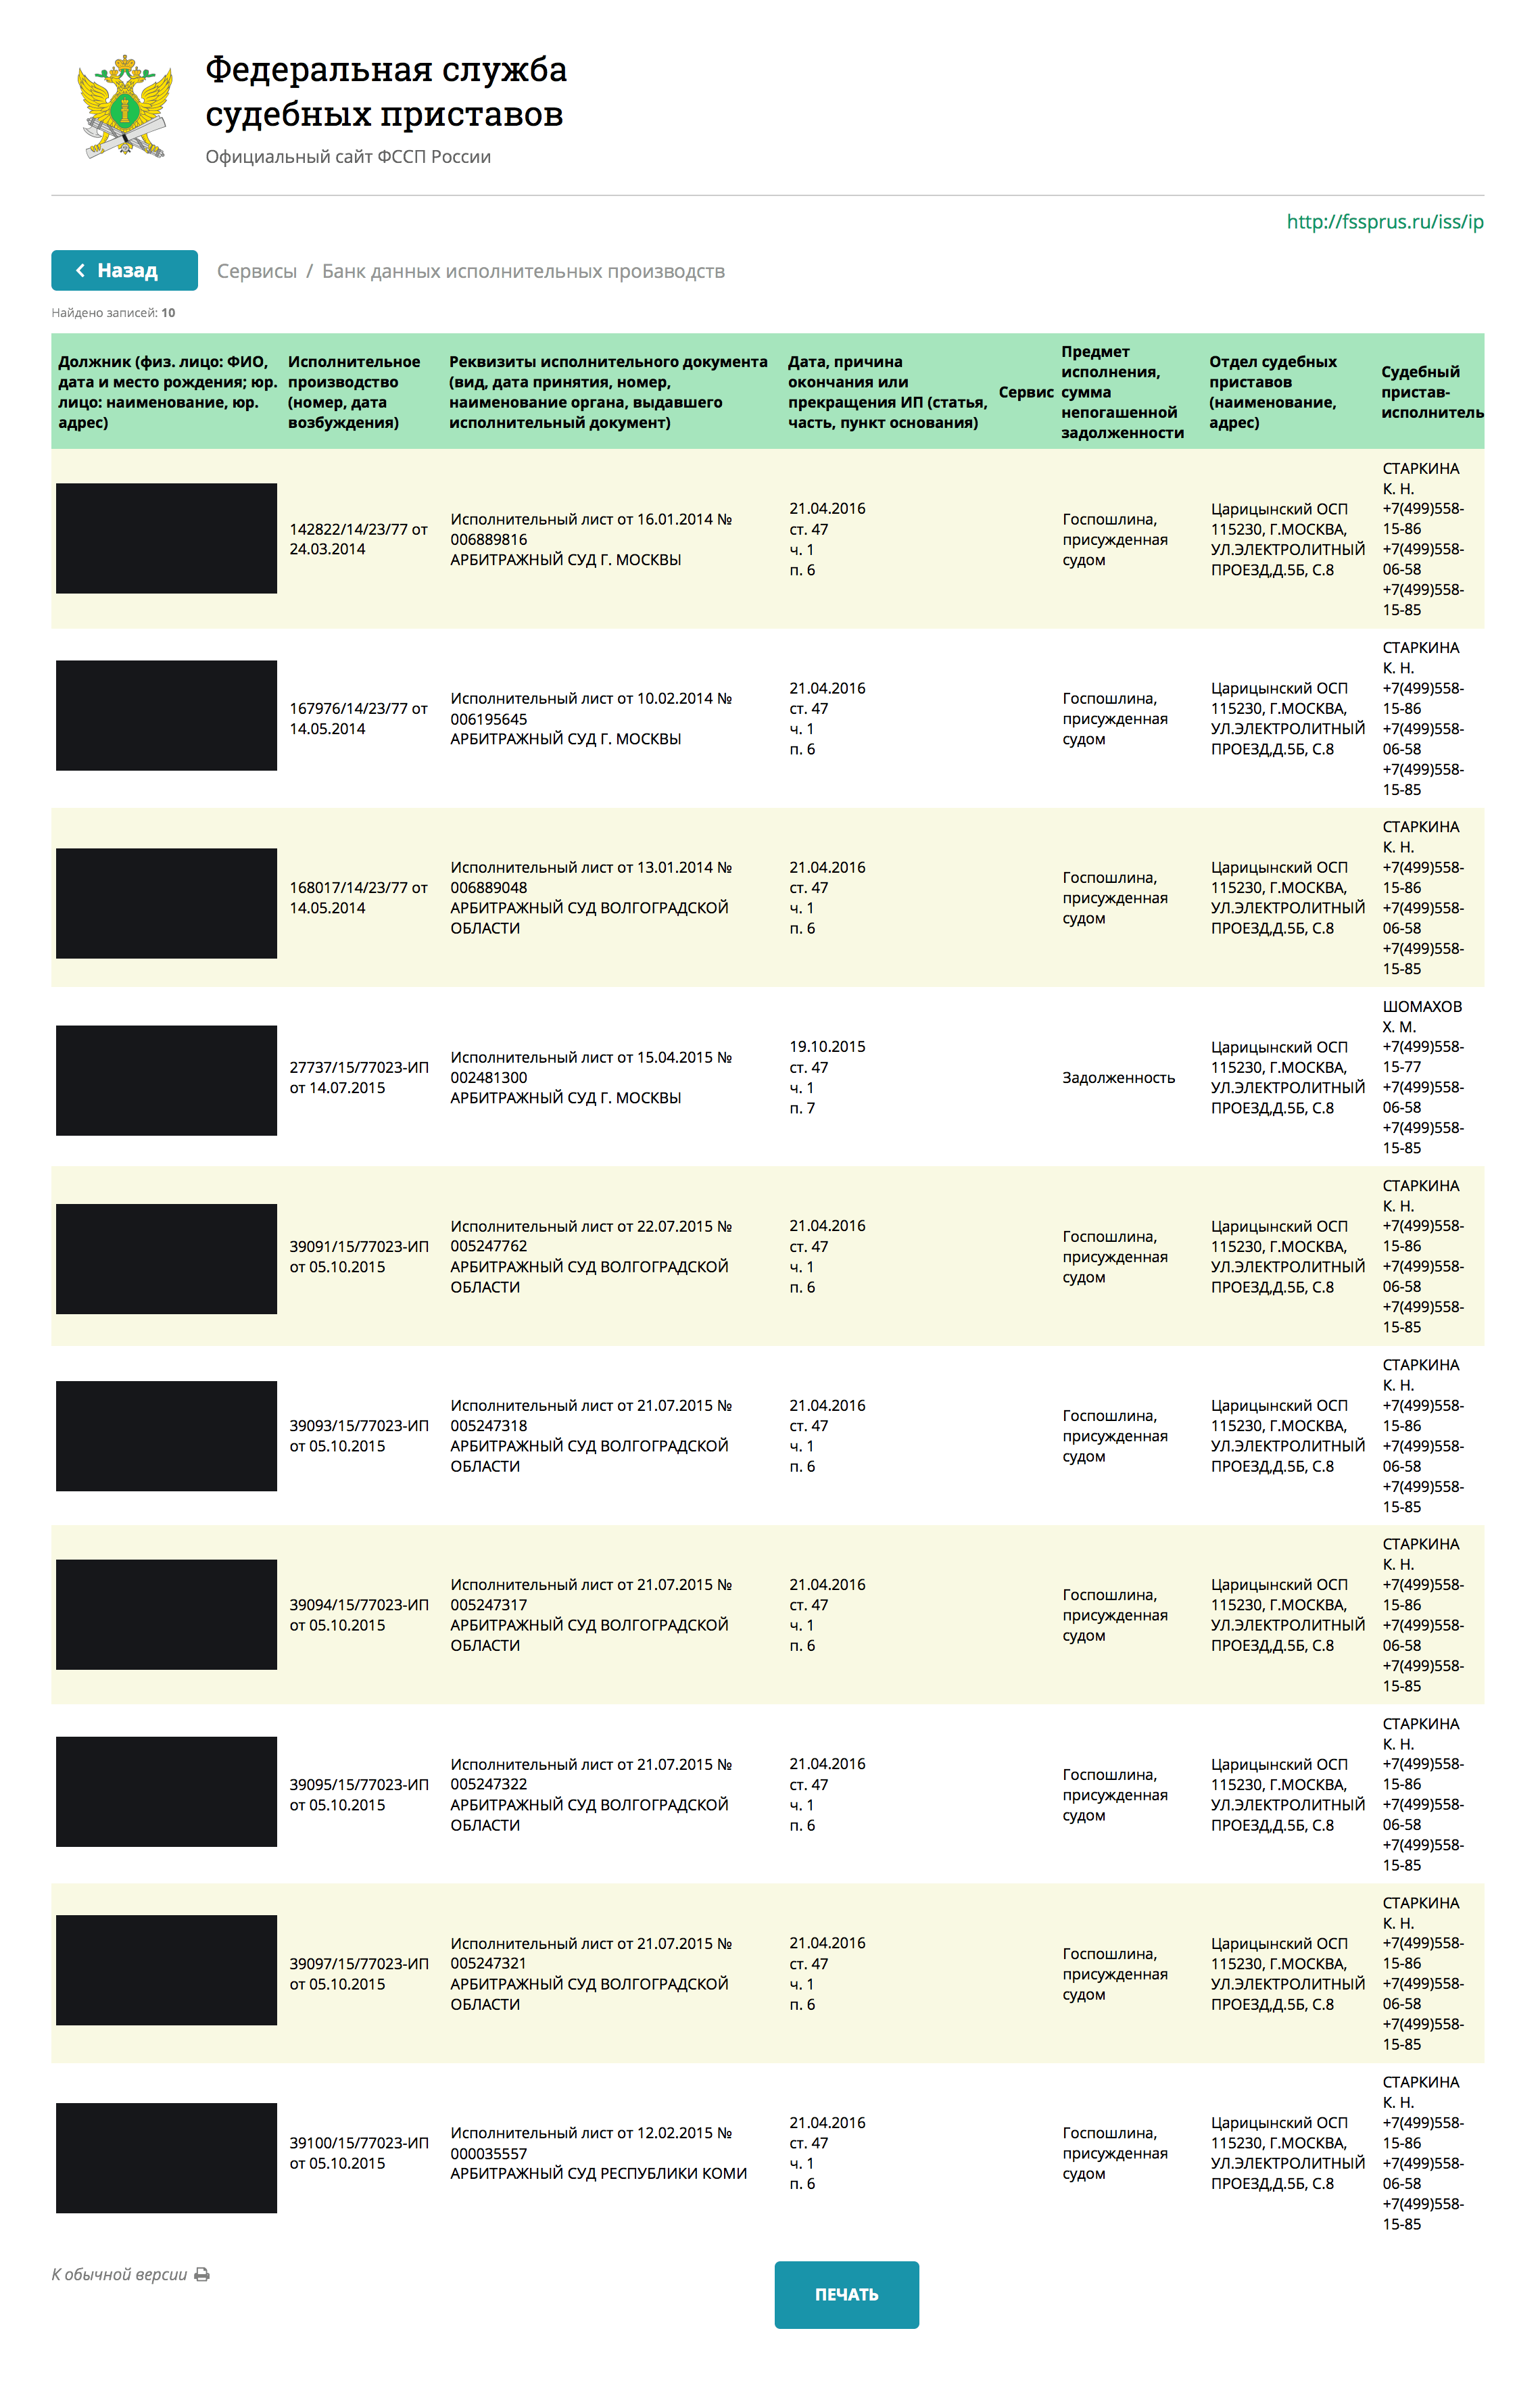1540x2408 pixels.
Task: Click the blue 'ПЕЧАТЬ' button
Action: (846, 2294)
